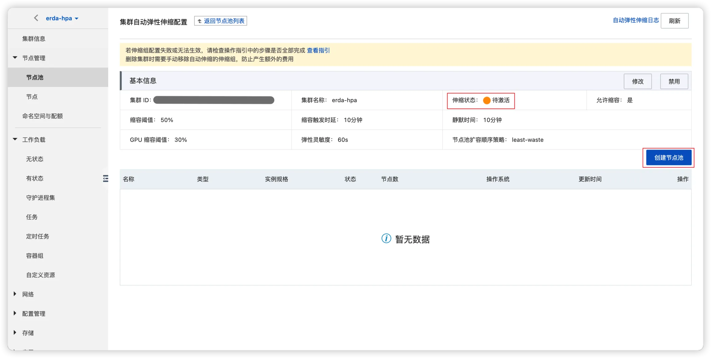Open the erda-hpa cluster dropdown
Screen dimensions: 711x358
pyautogui.click(x=62, y=19)
